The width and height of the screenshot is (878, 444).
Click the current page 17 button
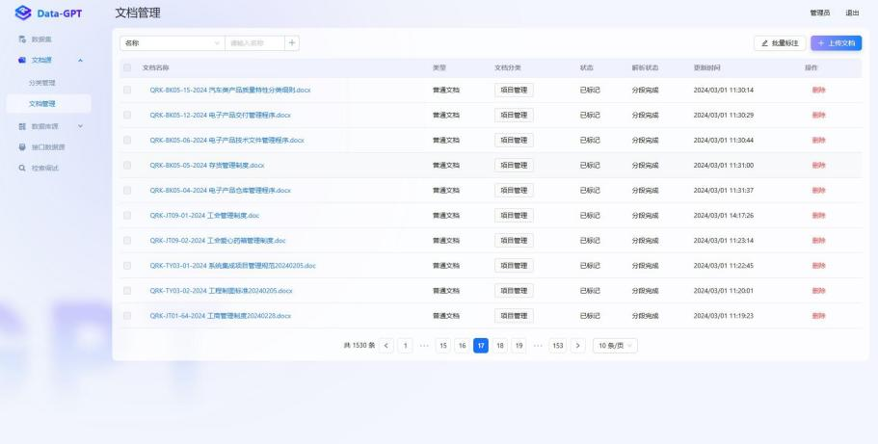481,346
